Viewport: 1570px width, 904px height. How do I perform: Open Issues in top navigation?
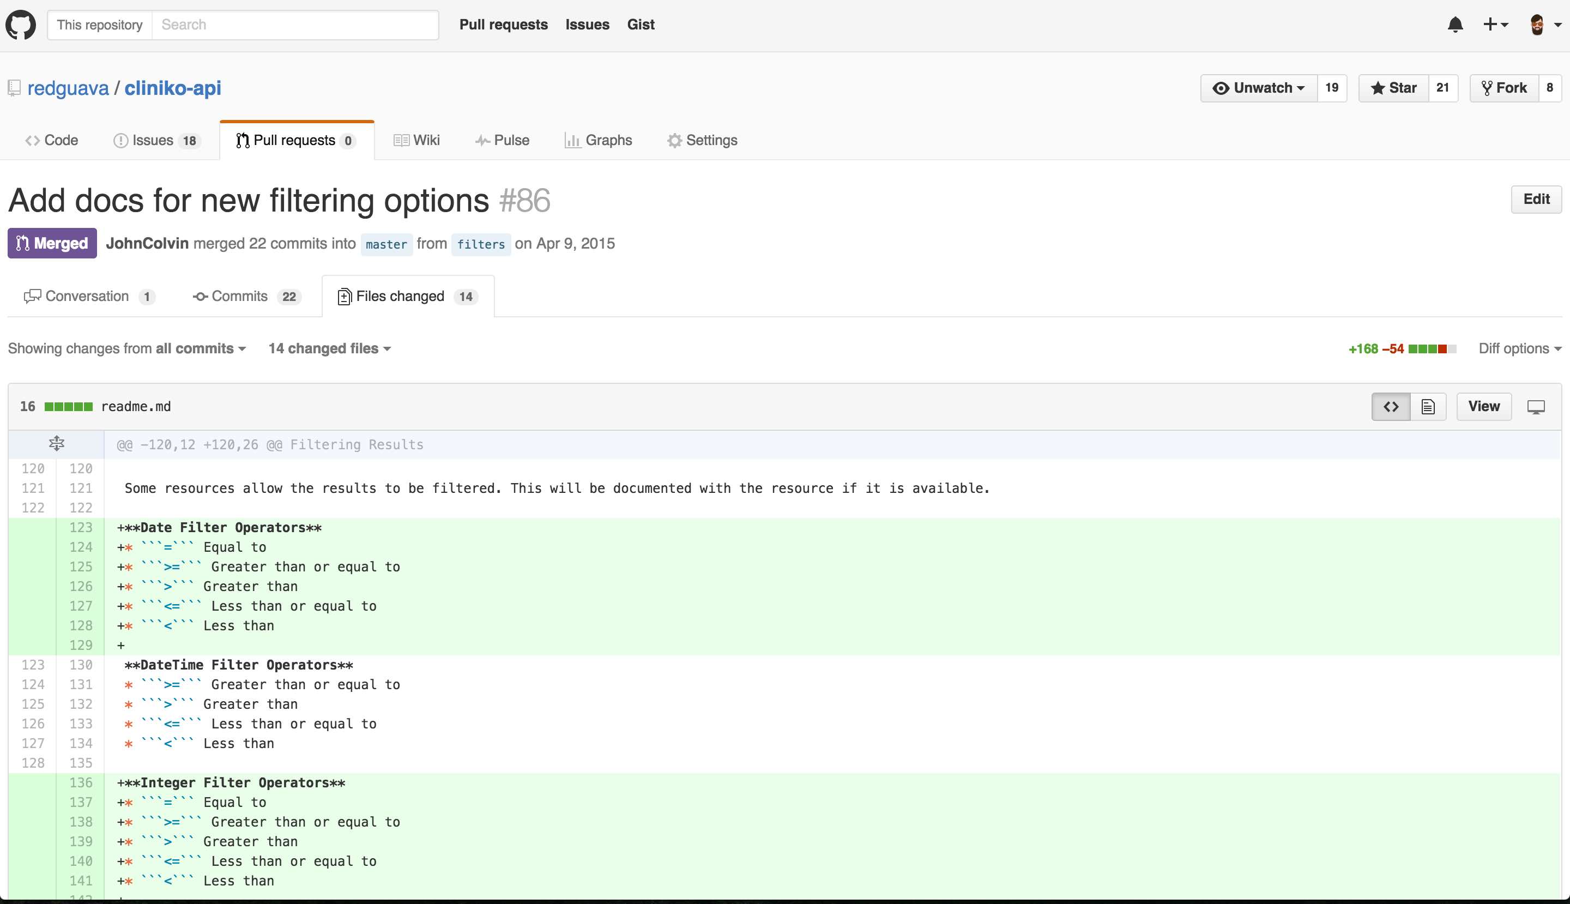click(587, 25)
